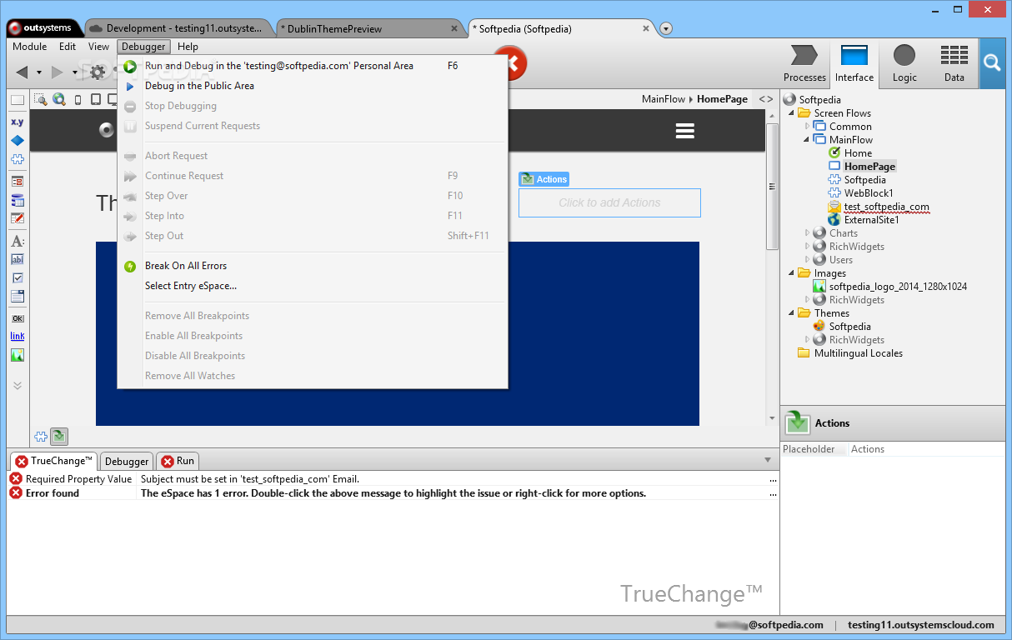Screen dimensions: 1012x640
Task: Switch to the bottom Run tab
Action: pos(178,461)
